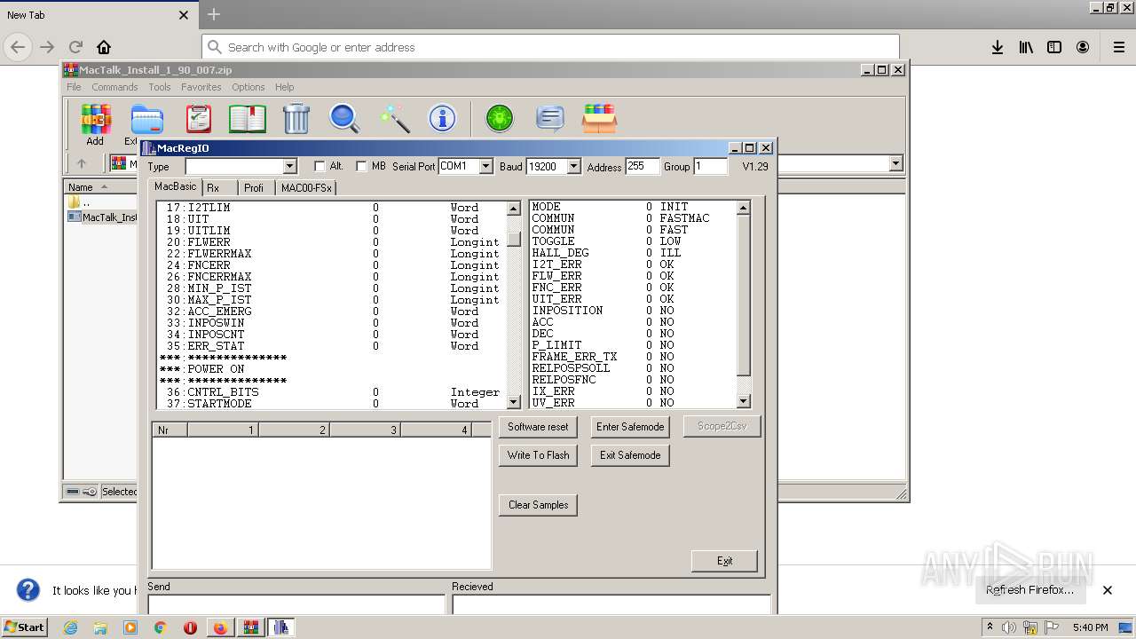Click the Enter Safemode button
1136x639 pixels.
[x=630, y=427]
